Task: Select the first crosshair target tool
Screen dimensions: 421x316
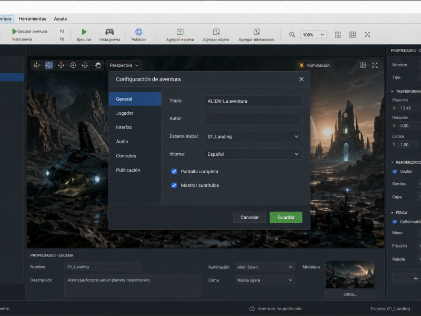Action: pyautogui.click(x=73, y=65)
